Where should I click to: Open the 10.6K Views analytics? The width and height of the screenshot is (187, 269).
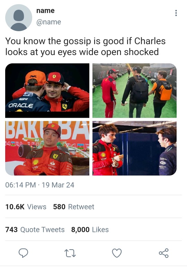point(26,207)
